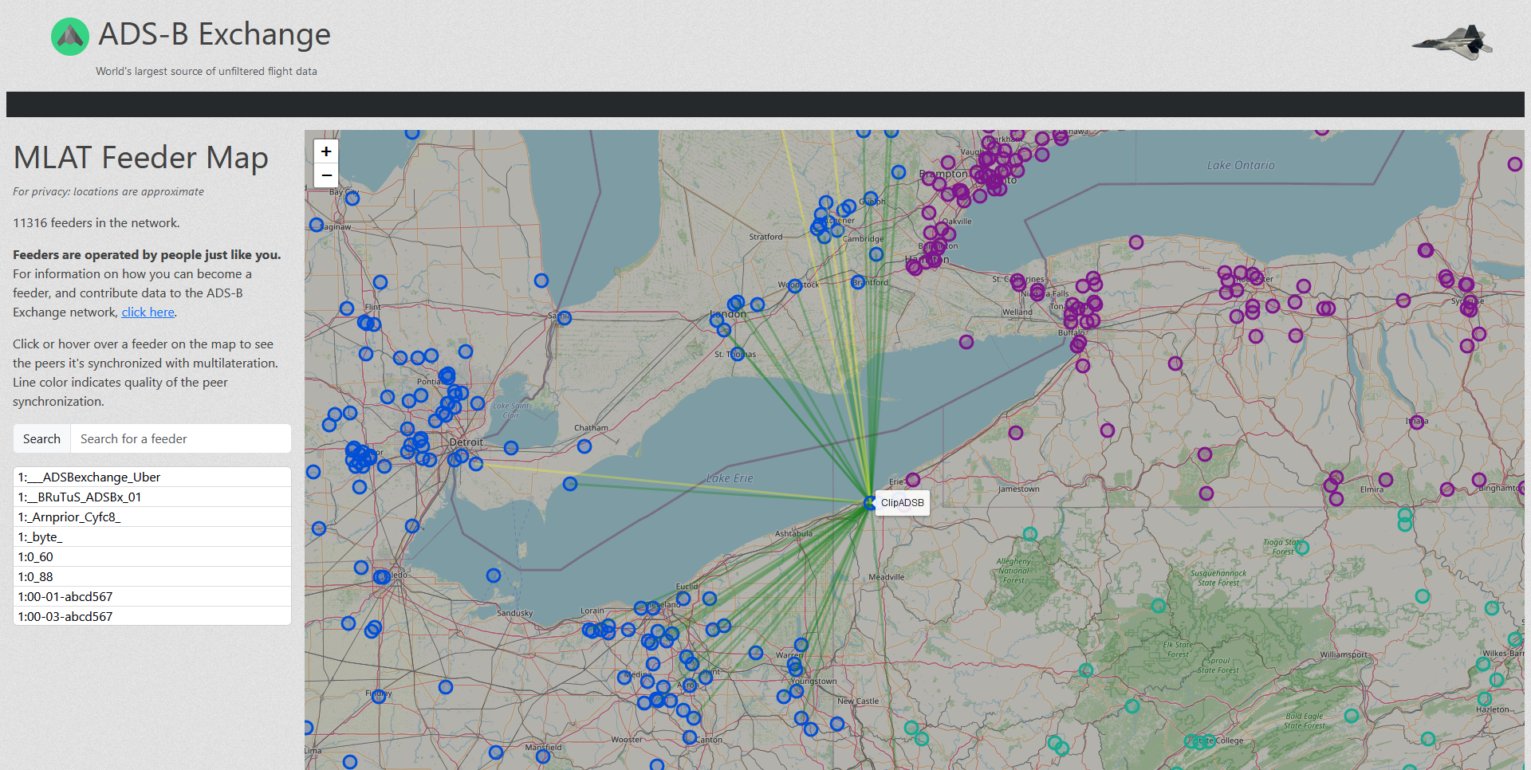Select feeder 1:0_88 in list
Screen dimensions: 1531x770
(152, 577)
